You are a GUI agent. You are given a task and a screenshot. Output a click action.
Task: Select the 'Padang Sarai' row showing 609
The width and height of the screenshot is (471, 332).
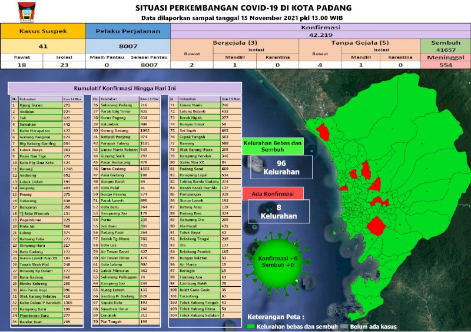(x=205, y=169)
